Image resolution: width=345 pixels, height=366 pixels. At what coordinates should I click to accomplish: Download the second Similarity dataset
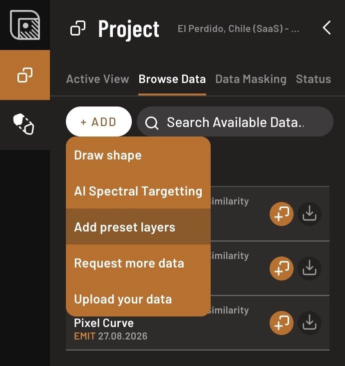coord(310,268)
